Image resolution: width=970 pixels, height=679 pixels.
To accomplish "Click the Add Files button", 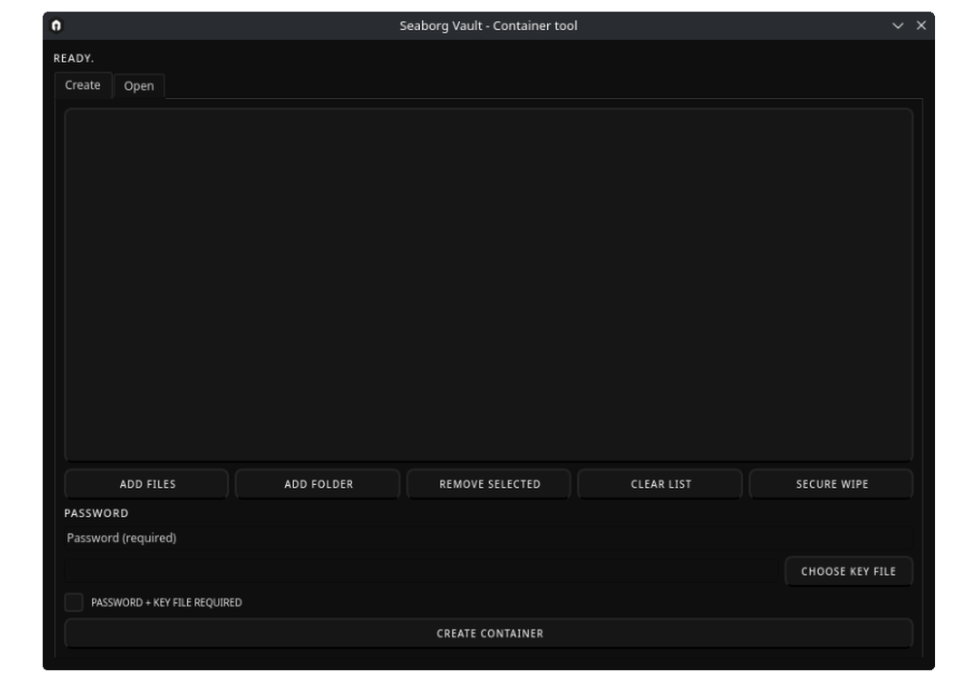I will point(146,484).
